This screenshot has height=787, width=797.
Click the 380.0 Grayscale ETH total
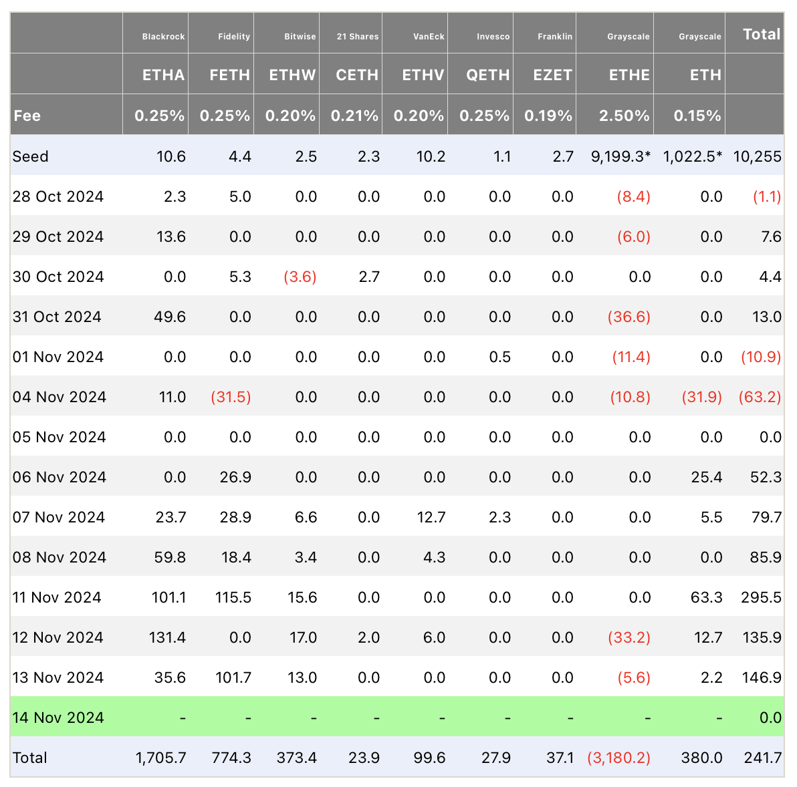[701, 758]
